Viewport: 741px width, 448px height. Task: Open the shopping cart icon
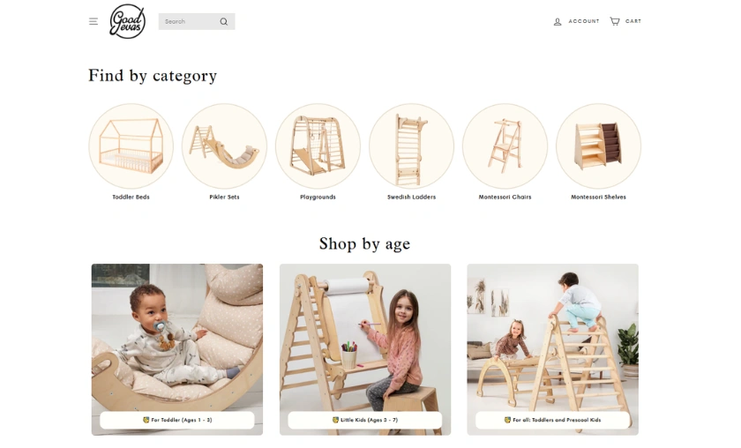pyautogui.click(x=614, y=21)
